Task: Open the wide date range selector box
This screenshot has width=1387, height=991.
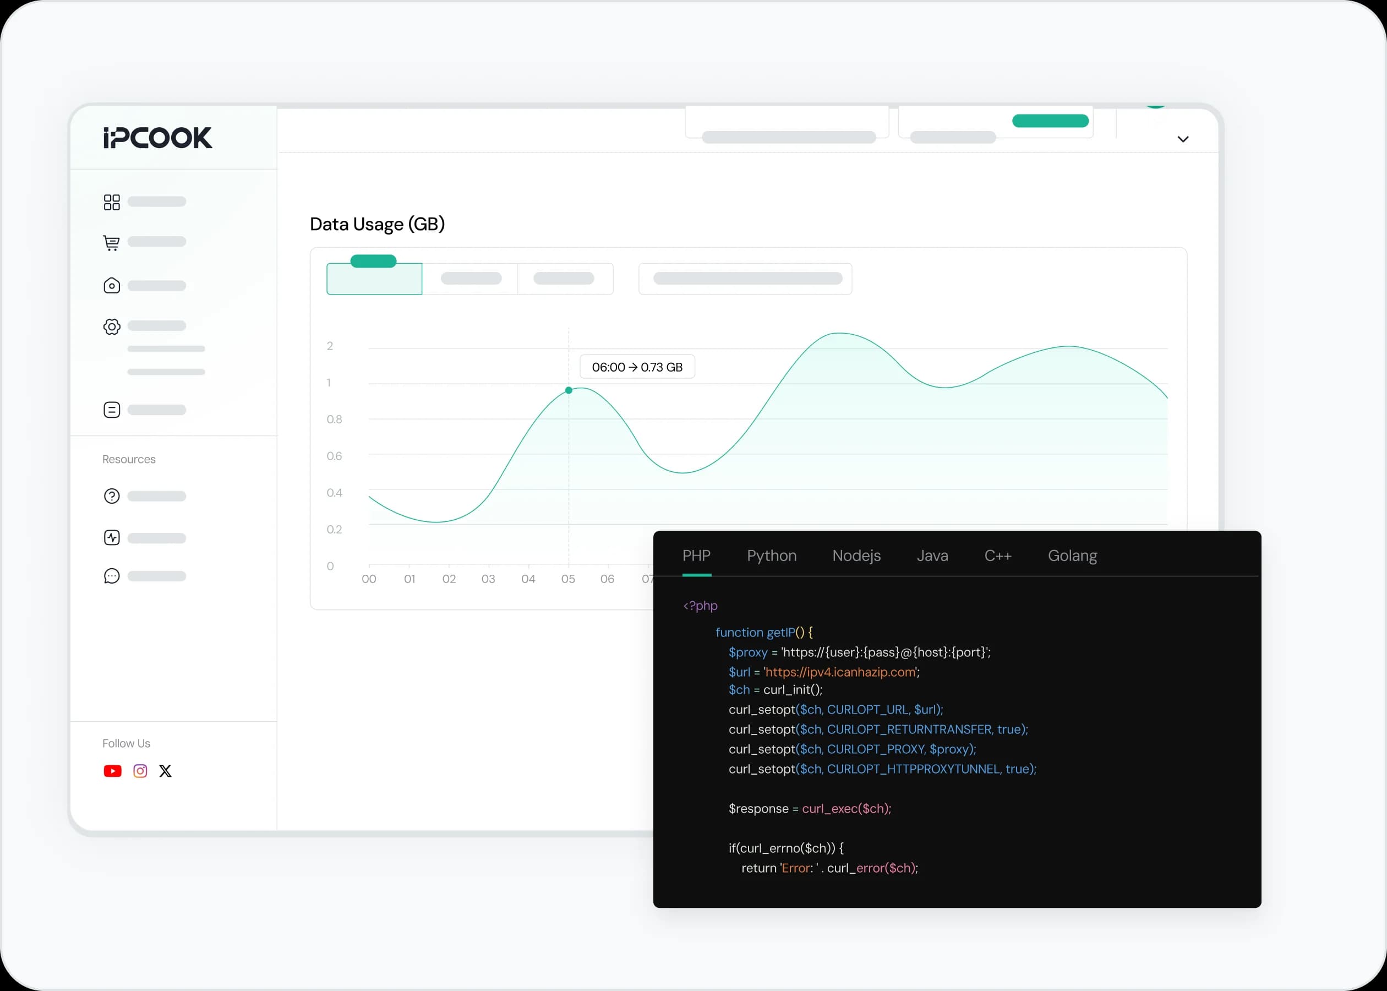Action: click(745, 279)
